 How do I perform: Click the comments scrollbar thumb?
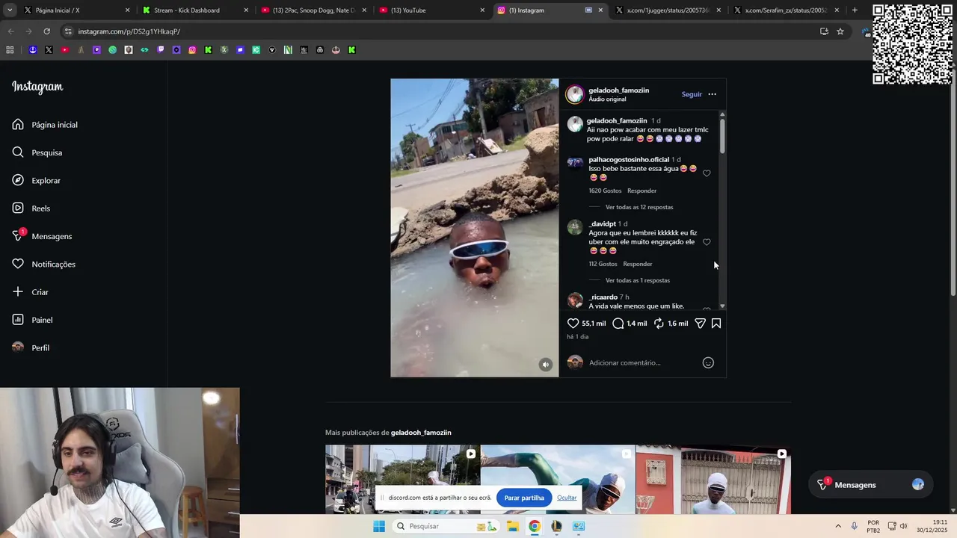[722, 136]
